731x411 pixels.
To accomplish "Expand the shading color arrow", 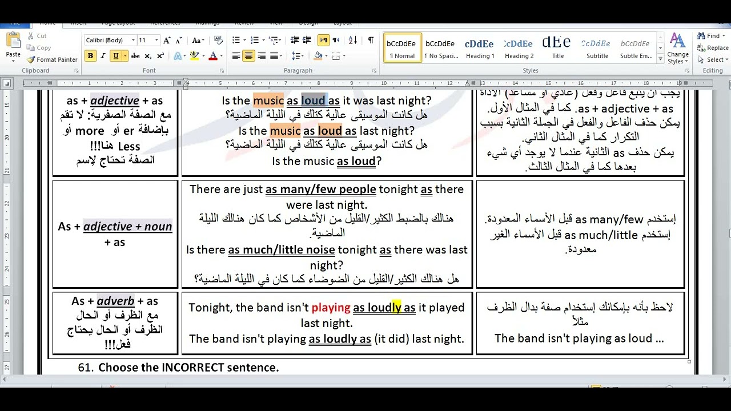I will [326, 56].
